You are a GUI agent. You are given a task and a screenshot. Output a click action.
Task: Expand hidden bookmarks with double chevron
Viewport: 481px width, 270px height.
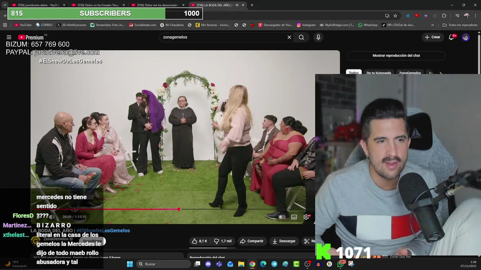pyautogui.click(x=433, y=25)
